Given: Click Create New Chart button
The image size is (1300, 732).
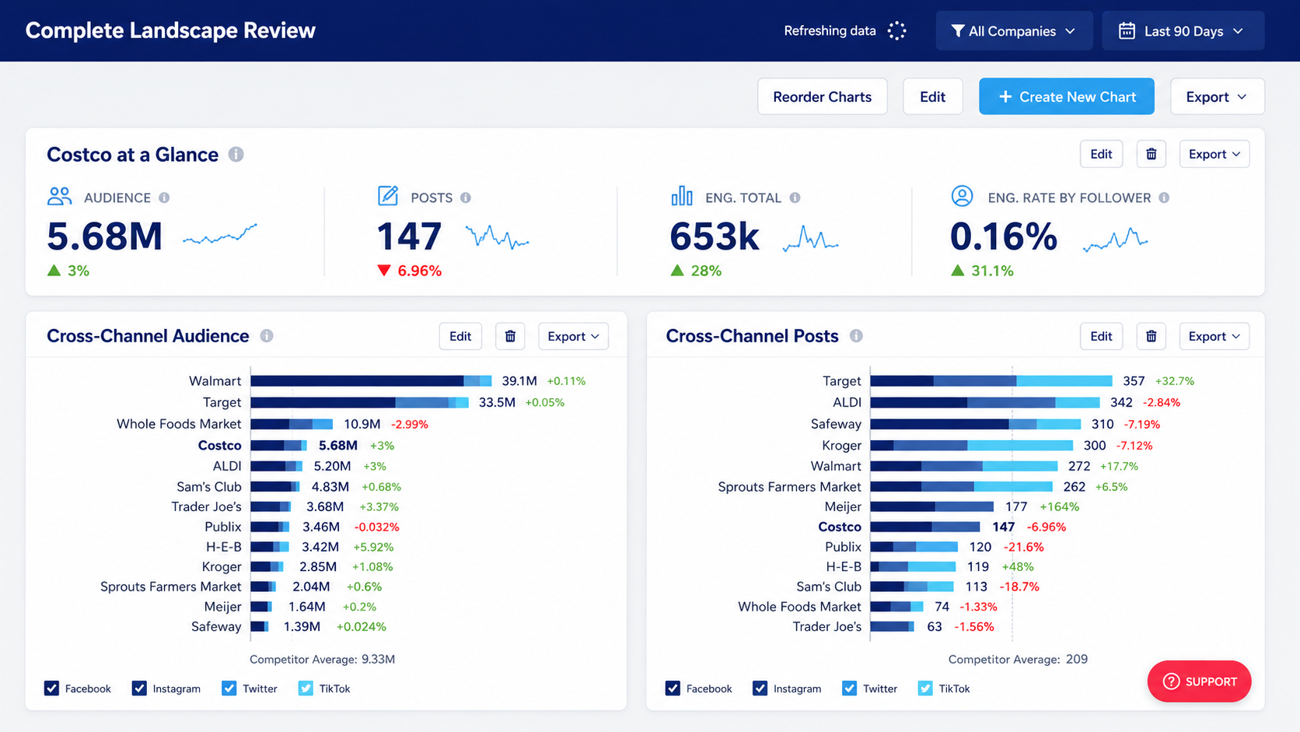Looking at the screenshot, I should tap(1067, 96).
